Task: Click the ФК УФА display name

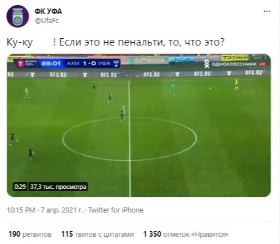Action: tap(48, 11)
